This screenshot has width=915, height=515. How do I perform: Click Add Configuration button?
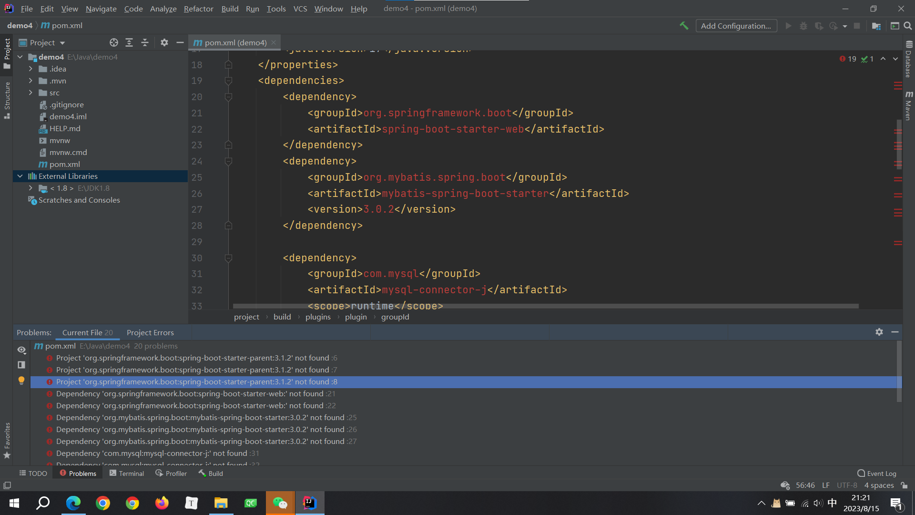[x=736, y=26]
